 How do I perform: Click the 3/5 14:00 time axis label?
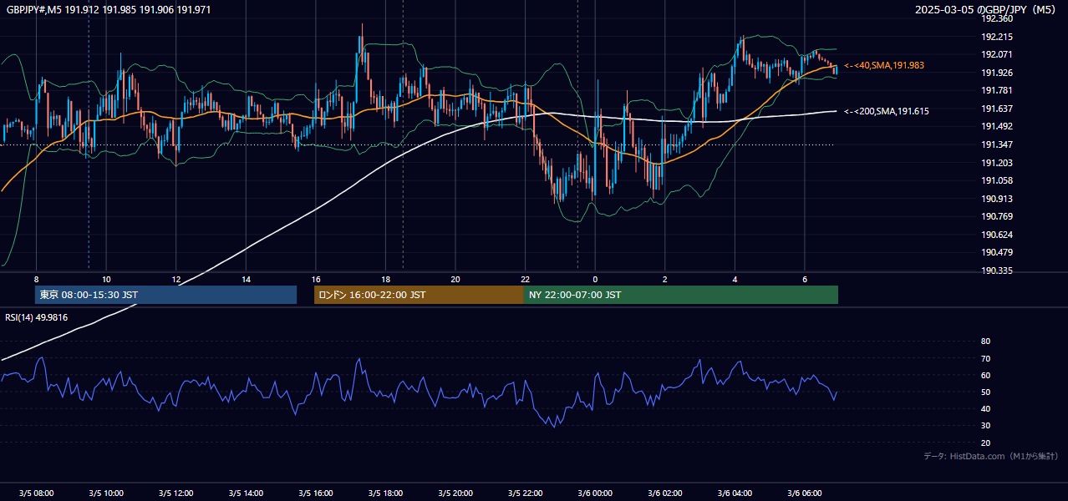tap(246, 493)
